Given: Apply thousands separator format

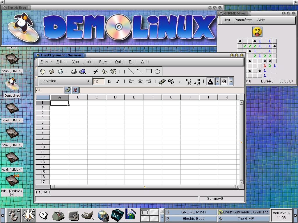Looking at the screenshot, I should pos(179,82).
